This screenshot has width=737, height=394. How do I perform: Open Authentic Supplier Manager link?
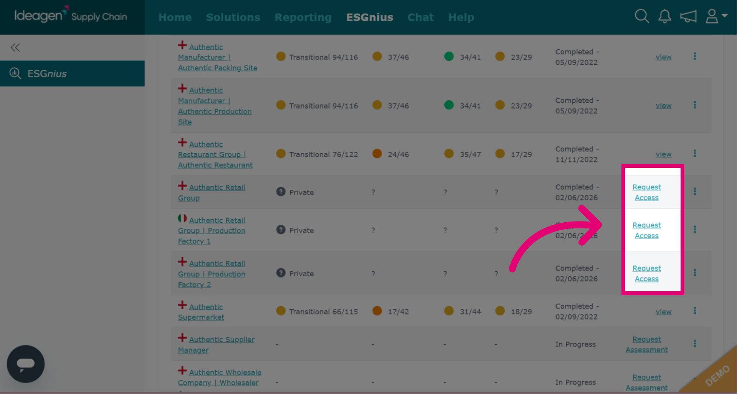point(216,345)
